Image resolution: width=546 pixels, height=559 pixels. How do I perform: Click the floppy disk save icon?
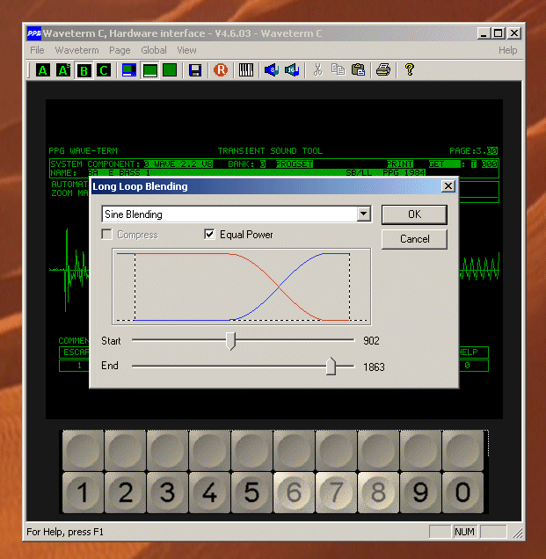pyautogui.click(x=195, y=70)
